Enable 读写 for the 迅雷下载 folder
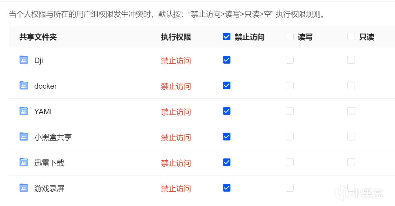 (x=290, y=162)
